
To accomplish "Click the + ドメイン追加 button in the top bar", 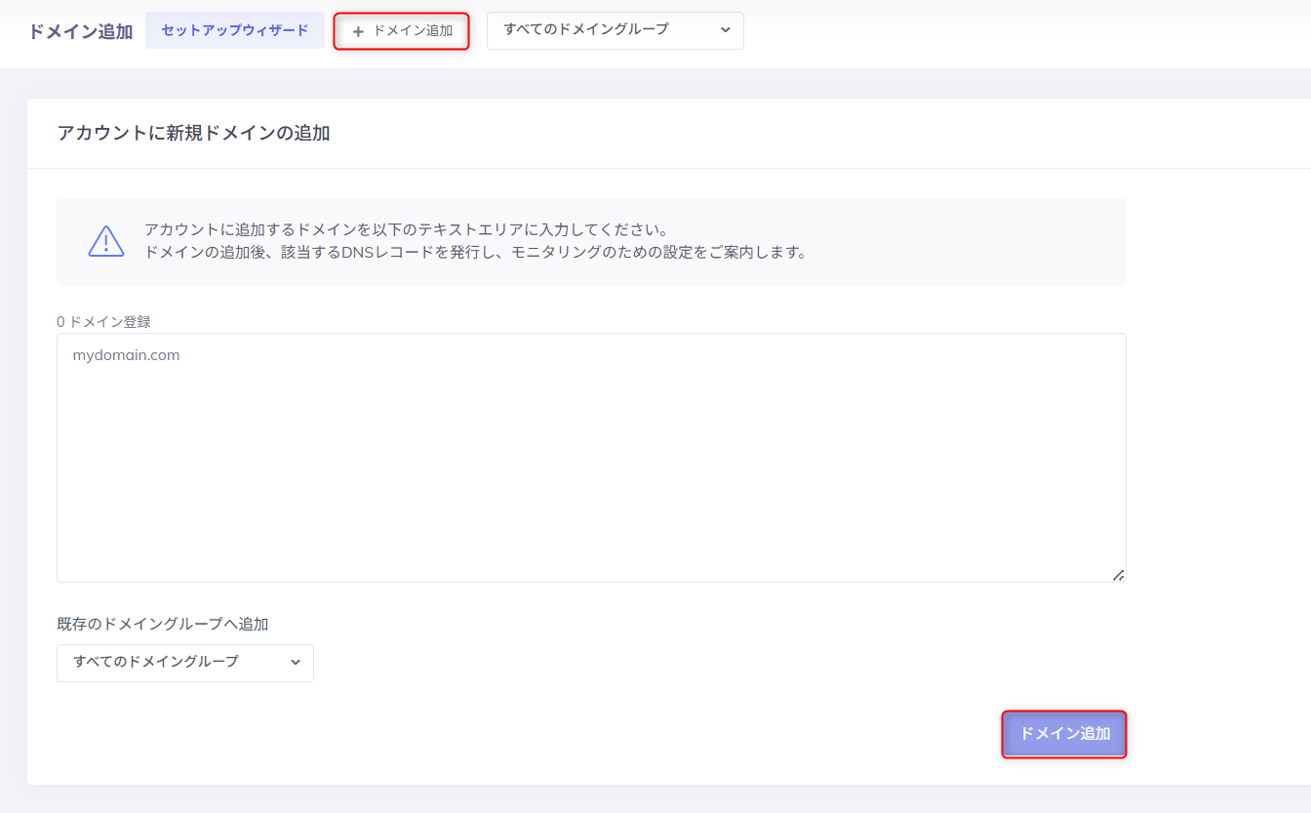I will (x=402, y=31).
